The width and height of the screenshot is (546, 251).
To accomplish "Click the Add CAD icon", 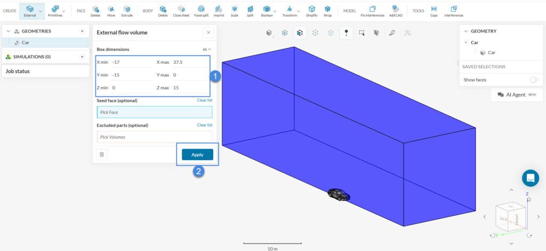I will tap(395, 10).
